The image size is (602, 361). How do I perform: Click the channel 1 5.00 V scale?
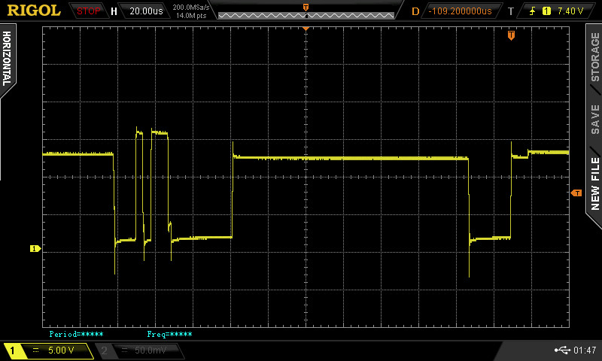[62, 350]
